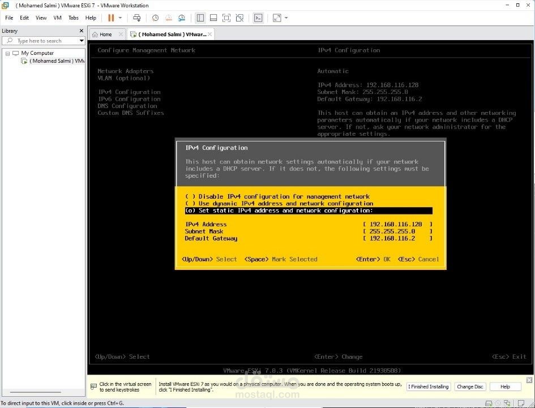Open the View menu
The height and width of the screenshot is (408, 535).
pyautogui.click(x=41, y=18)
